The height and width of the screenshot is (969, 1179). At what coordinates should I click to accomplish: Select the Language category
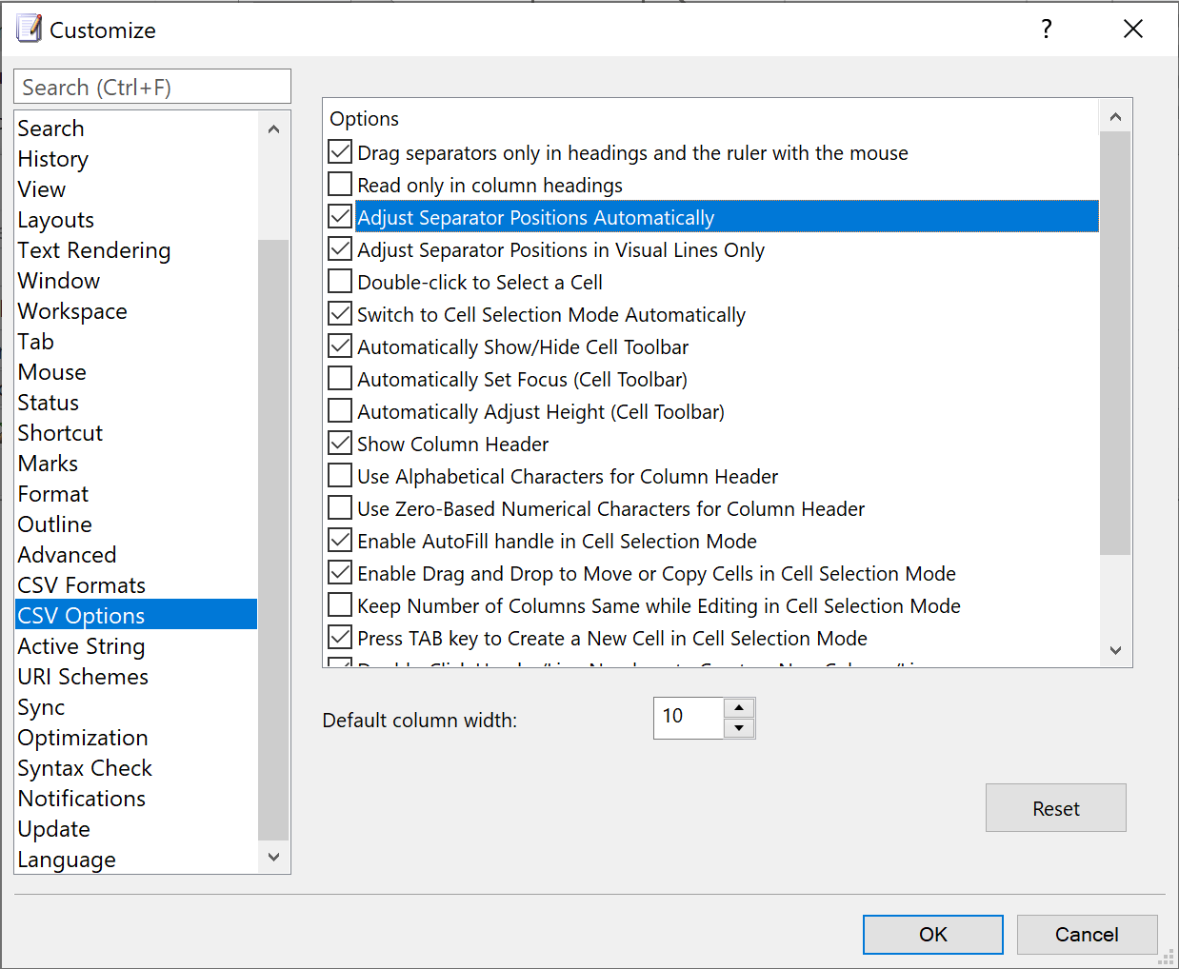136,859
